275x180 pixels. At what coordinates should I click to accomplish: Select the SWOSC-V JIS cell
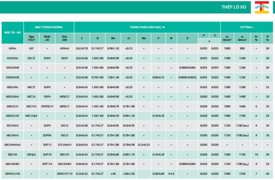47,107
